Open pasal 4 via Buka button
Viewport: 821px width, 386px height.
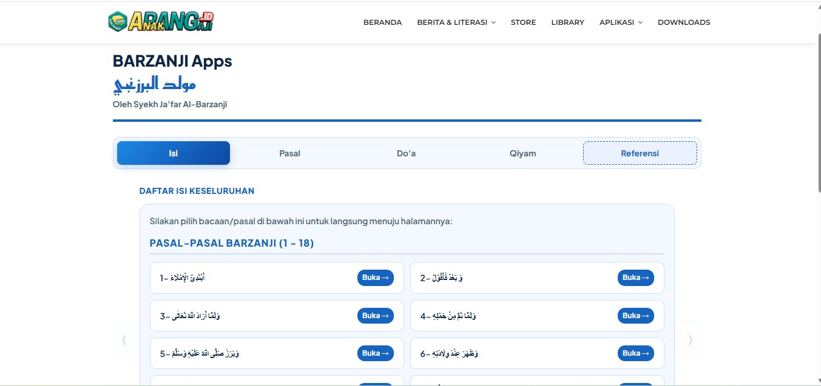point(636,316)
